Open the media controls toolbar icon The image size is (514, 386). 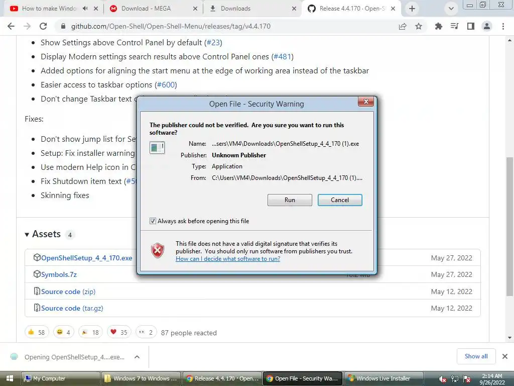pyautogui.click(x=455, y=26)
